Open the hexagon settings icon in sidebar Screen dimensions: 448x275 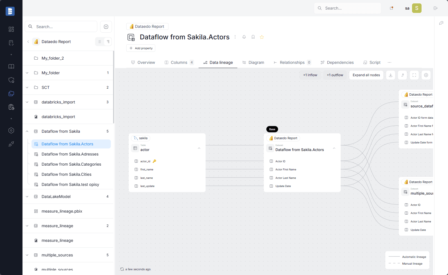tap(11, 130)
